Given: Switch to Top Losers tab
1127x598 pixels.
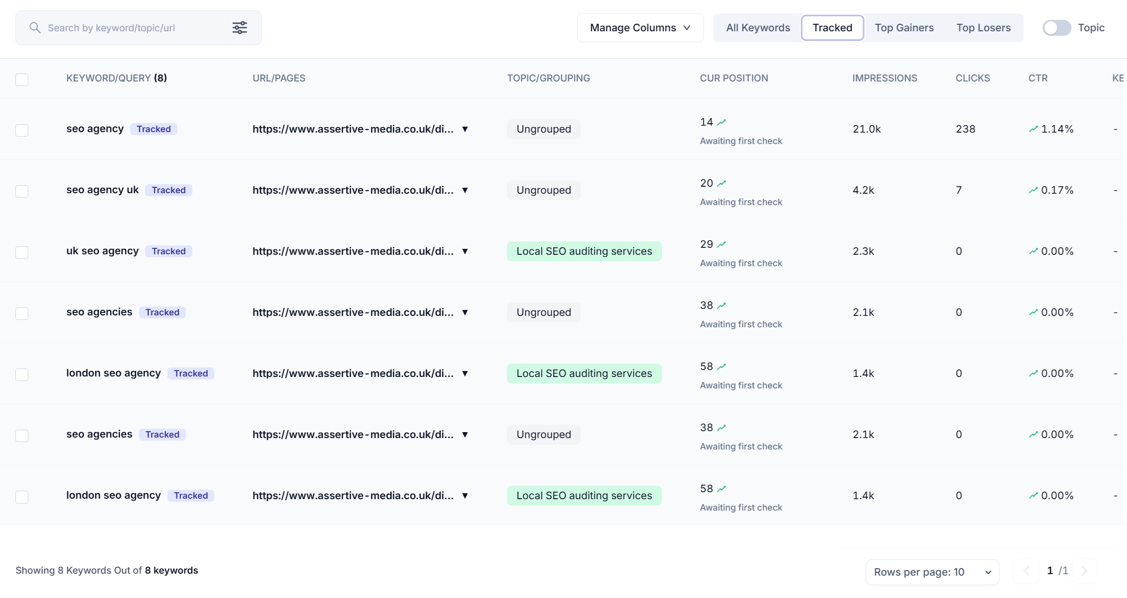Looking at the screenshot, I should coord(983,28).
